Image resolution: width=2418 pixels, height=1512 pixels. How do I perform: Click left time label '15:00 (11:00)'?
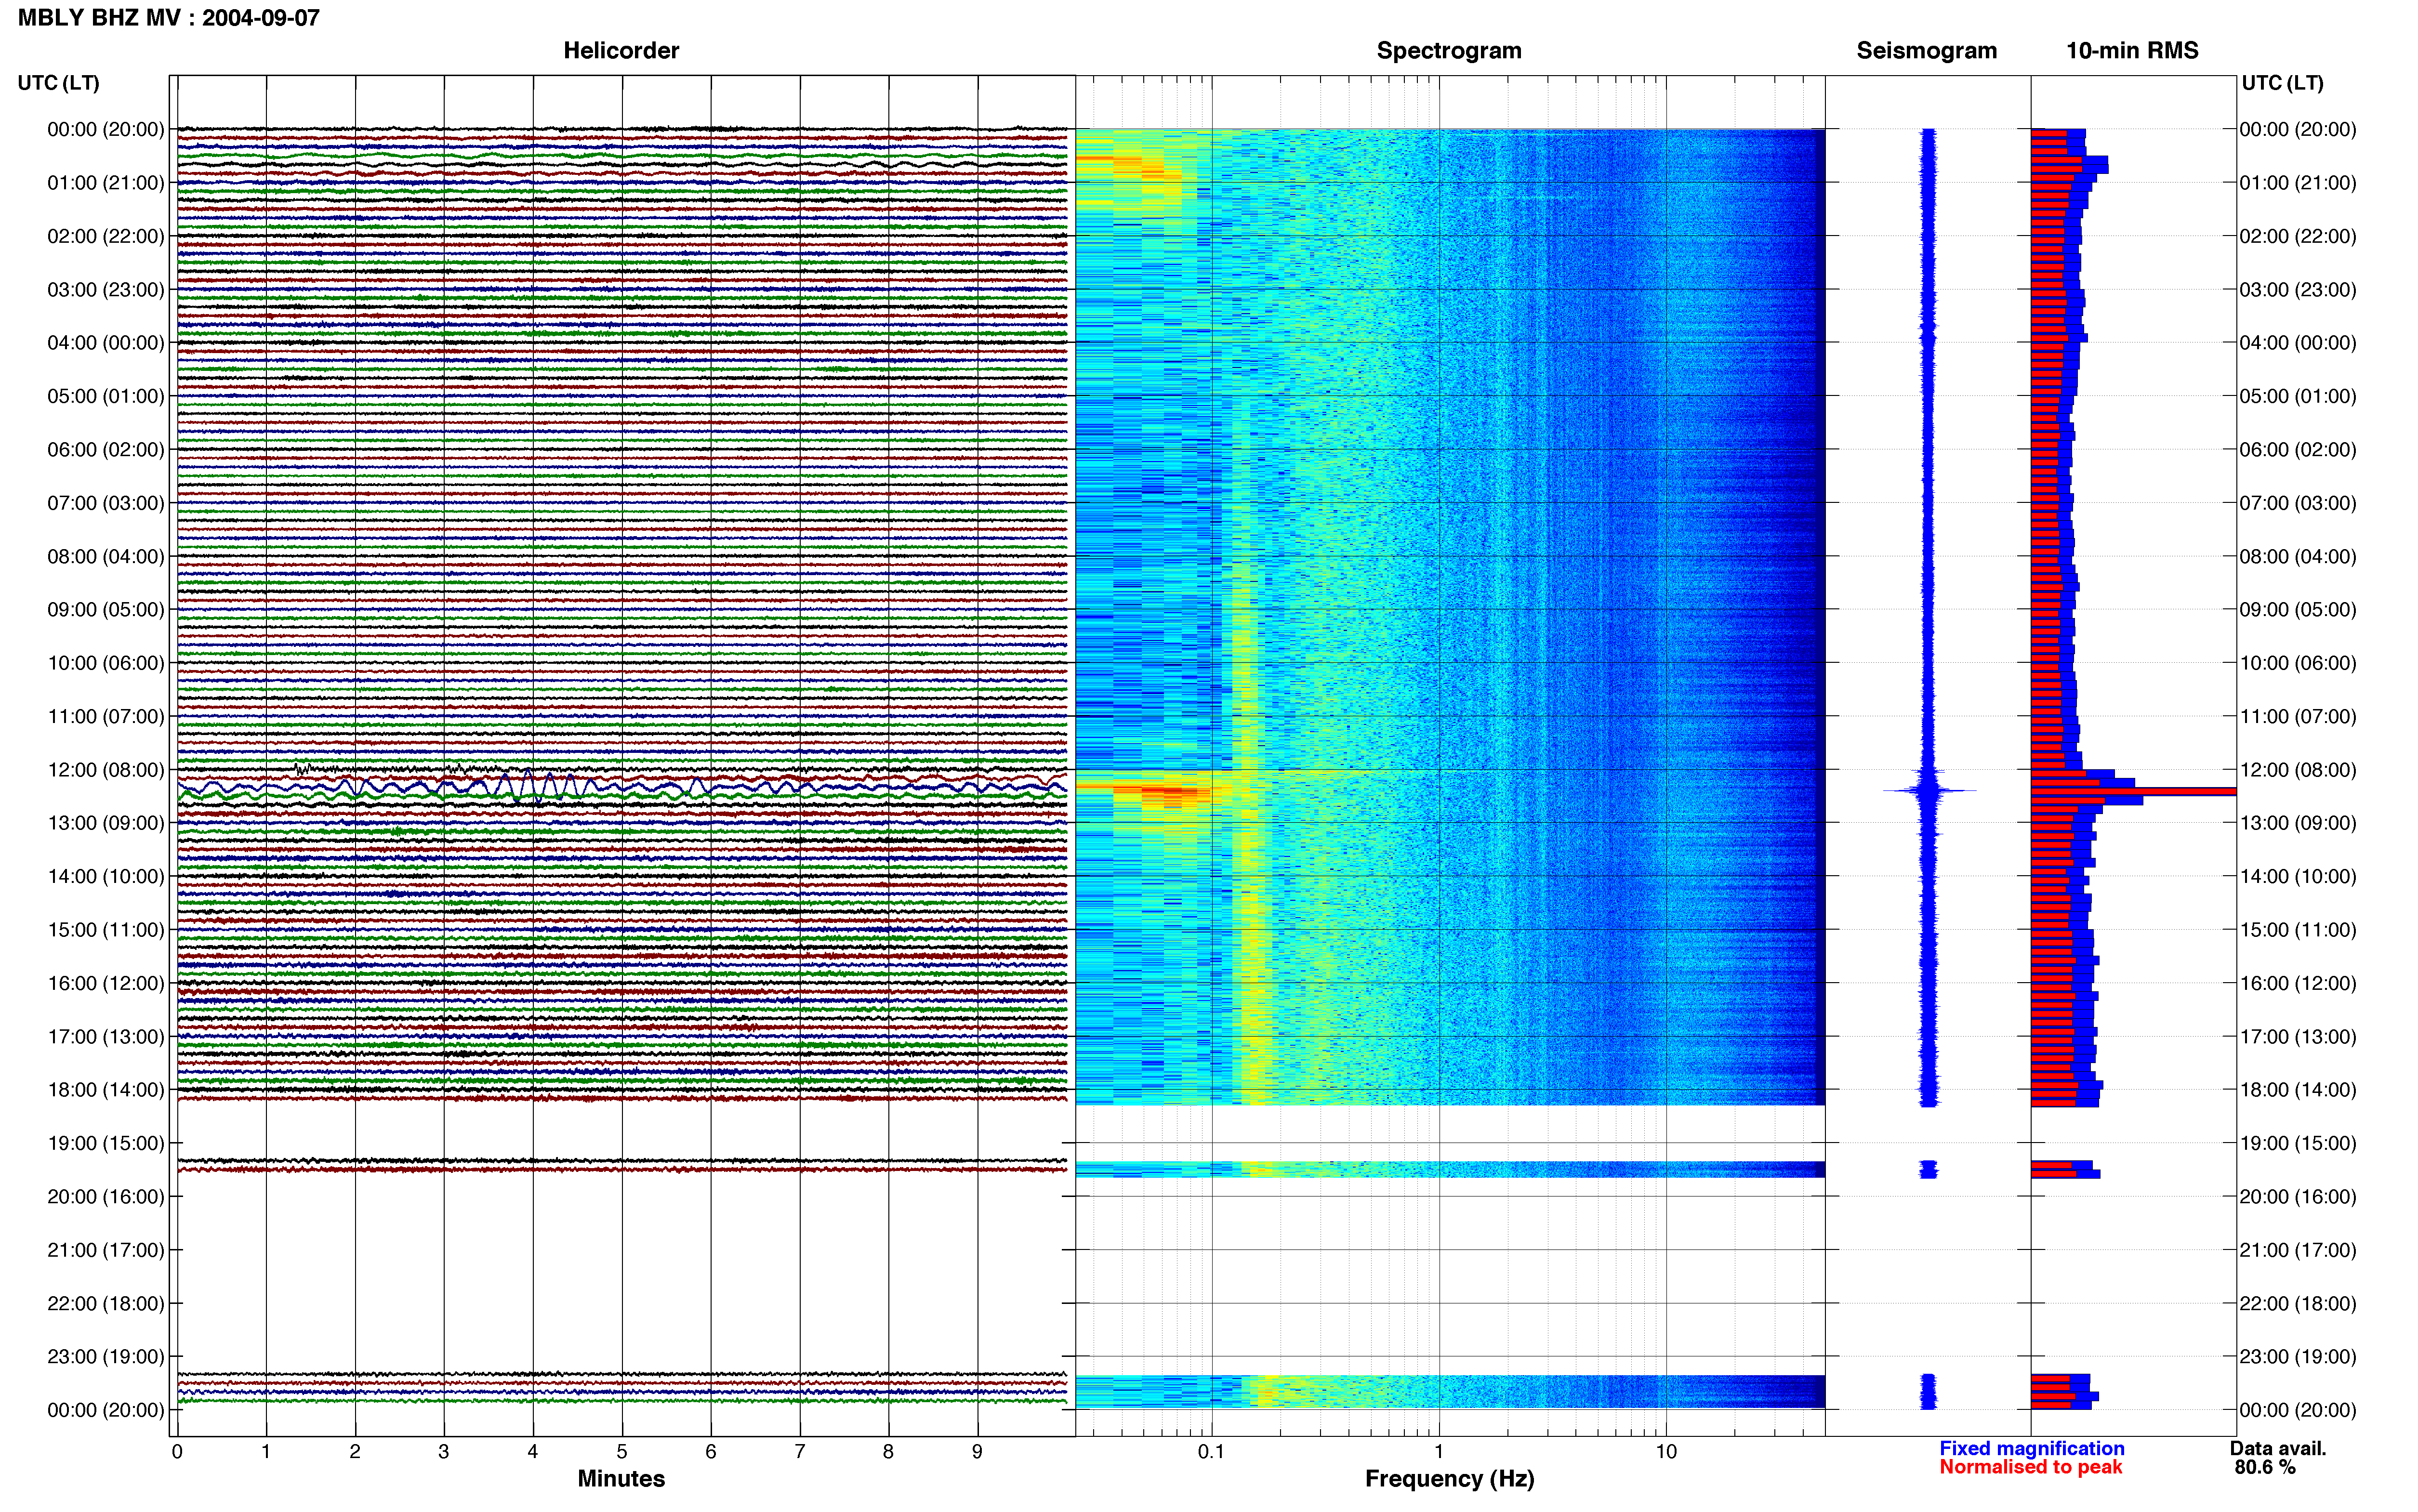(105, 930)
